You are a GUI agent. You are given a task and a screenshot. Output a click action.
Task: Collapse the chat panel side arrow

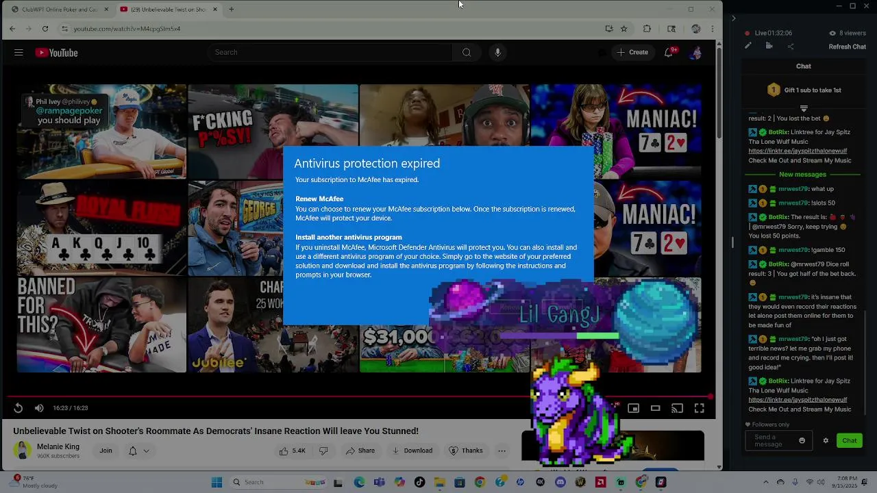click(733, 18)
